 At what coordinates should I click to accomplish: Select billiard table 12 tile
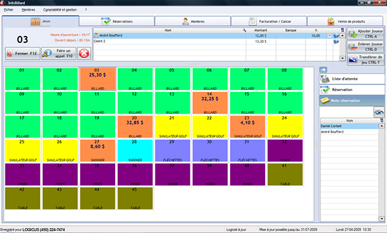[135, 103]
